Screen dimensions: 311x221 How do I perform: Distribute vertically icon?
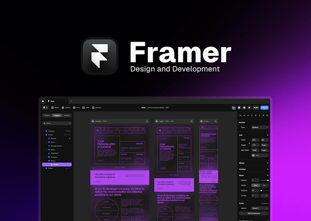267,115
